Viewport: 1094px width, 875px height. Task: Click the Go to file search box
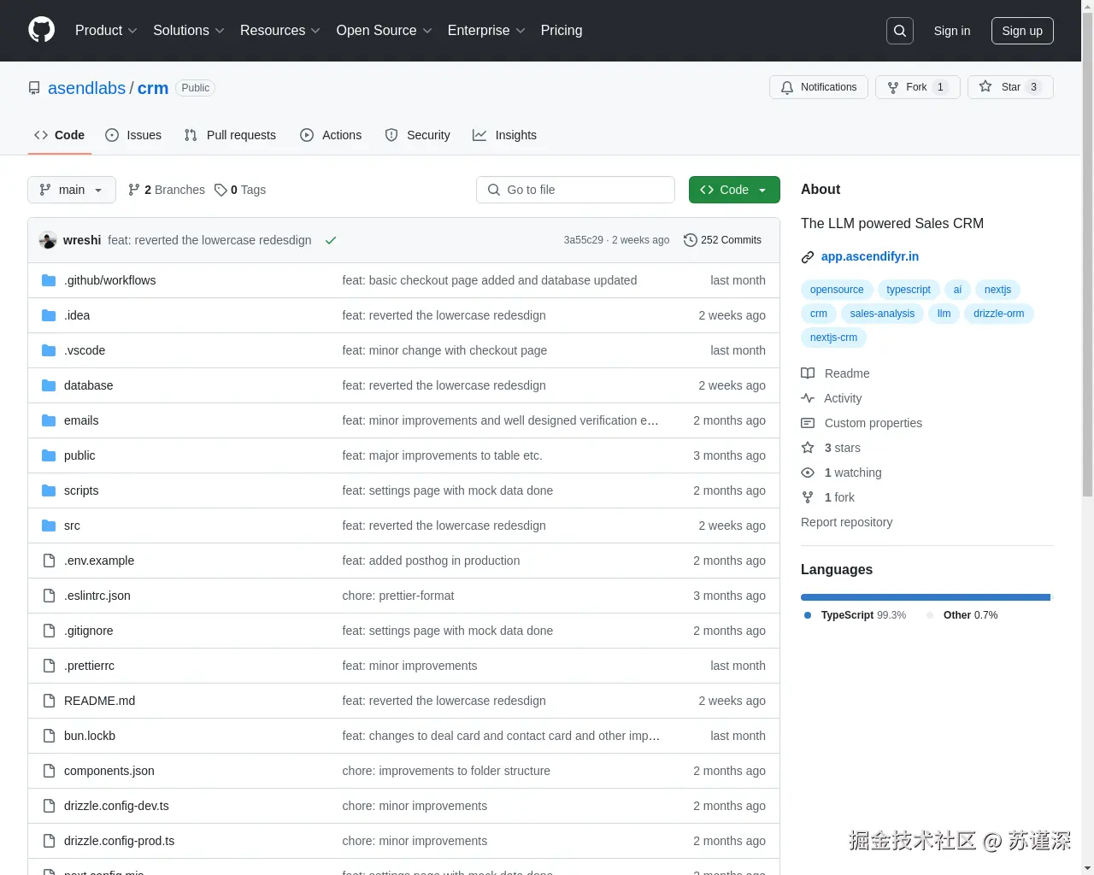click(575, 190)
